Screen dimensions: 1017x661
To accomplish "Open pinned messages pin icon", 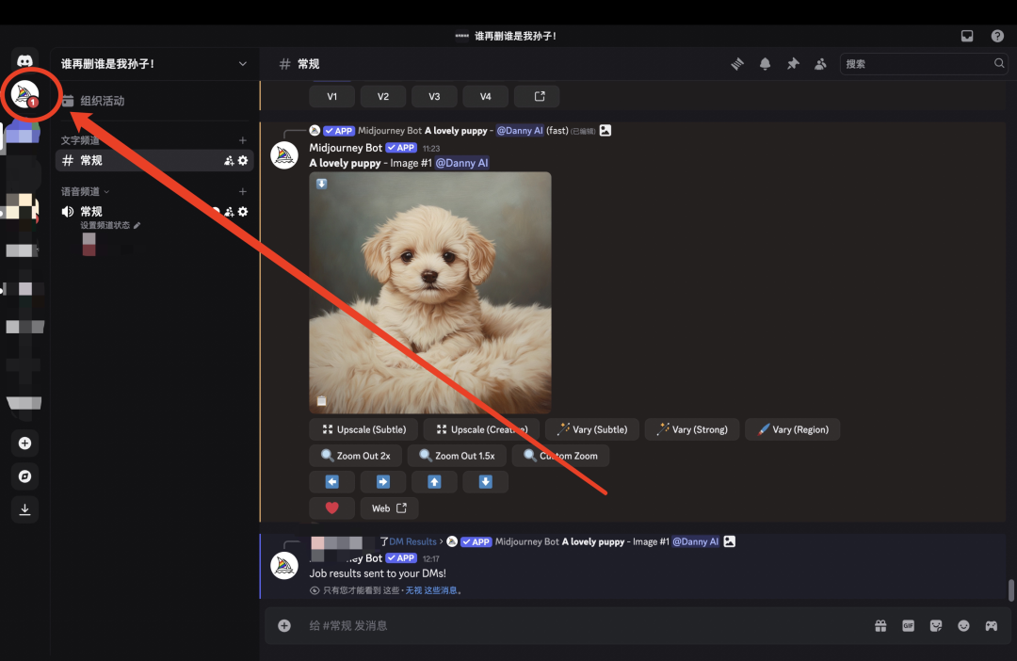I will coord(793,64).
